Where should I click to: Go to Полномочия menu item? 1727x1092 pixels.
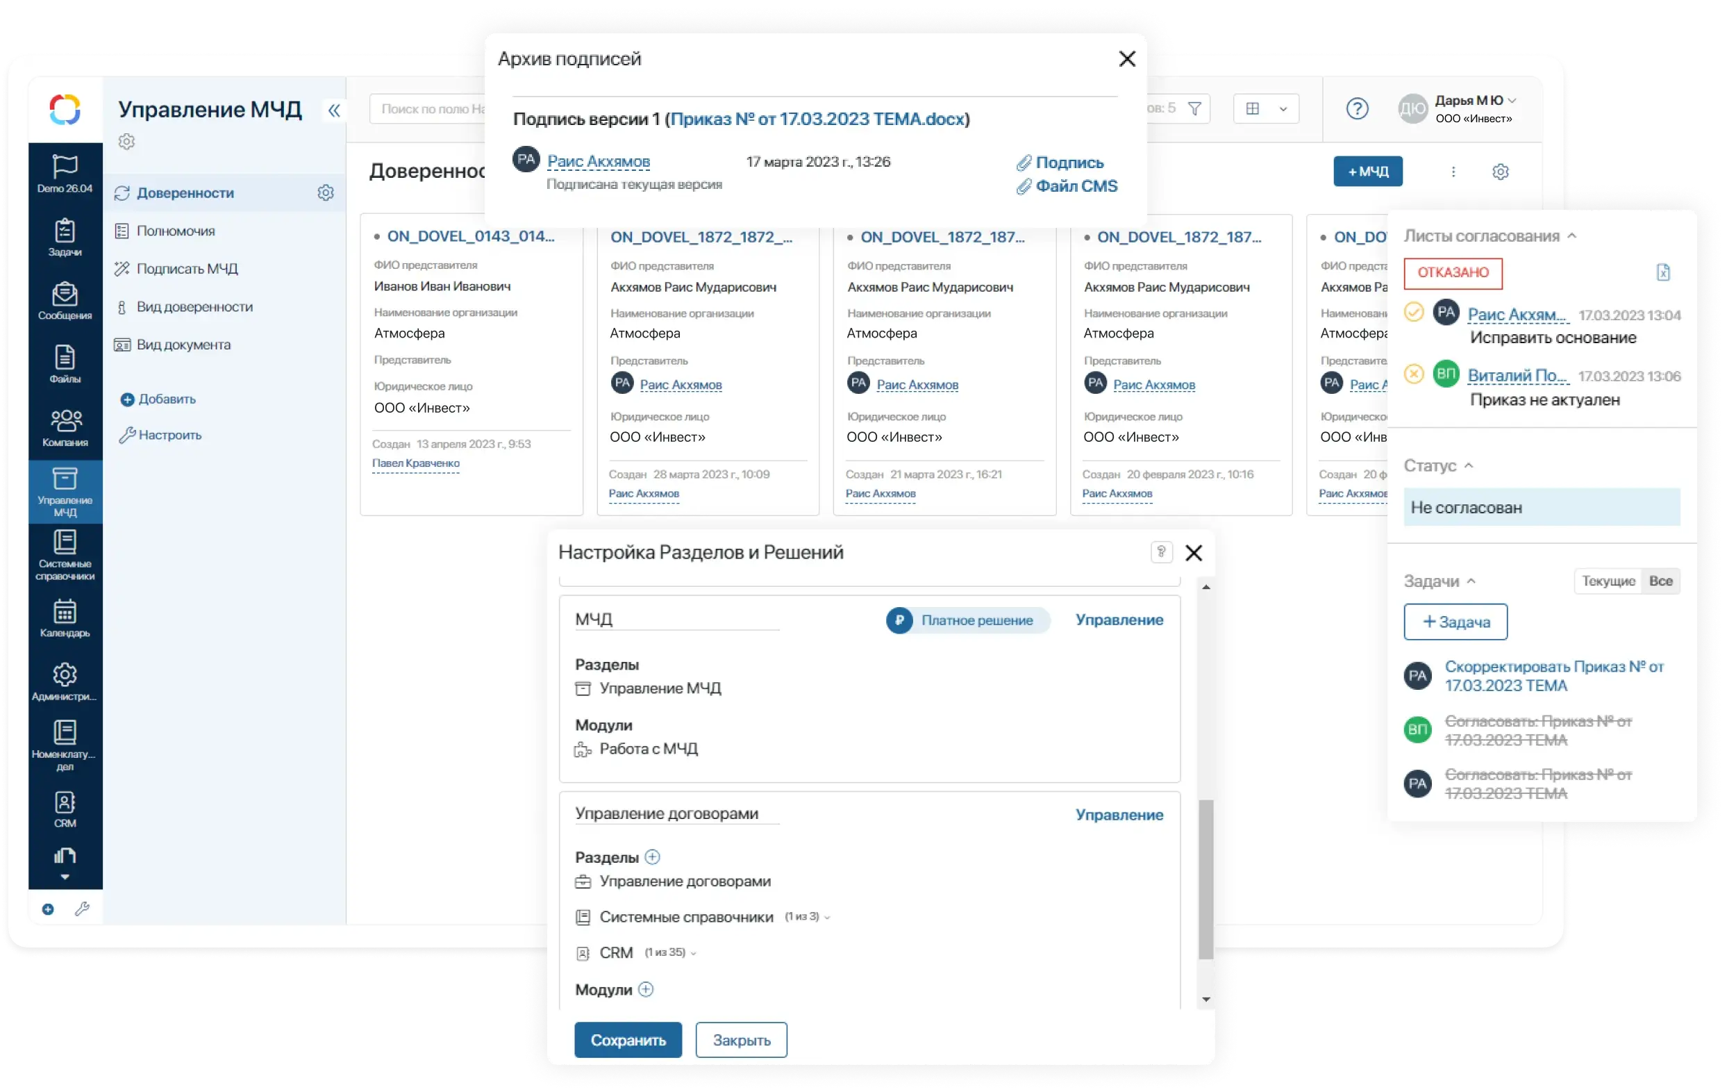click(x=176, y=231)
